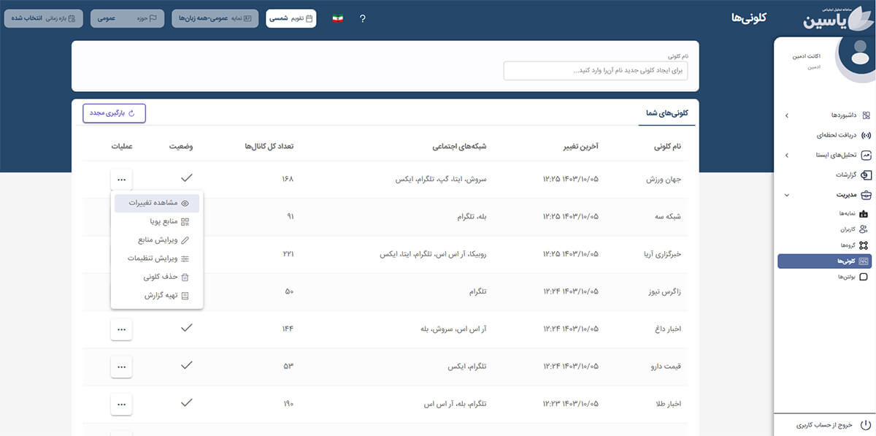Open the actions menu for 'اخبار داغ' row
The image size is (876, 436).
pos(121,329)
